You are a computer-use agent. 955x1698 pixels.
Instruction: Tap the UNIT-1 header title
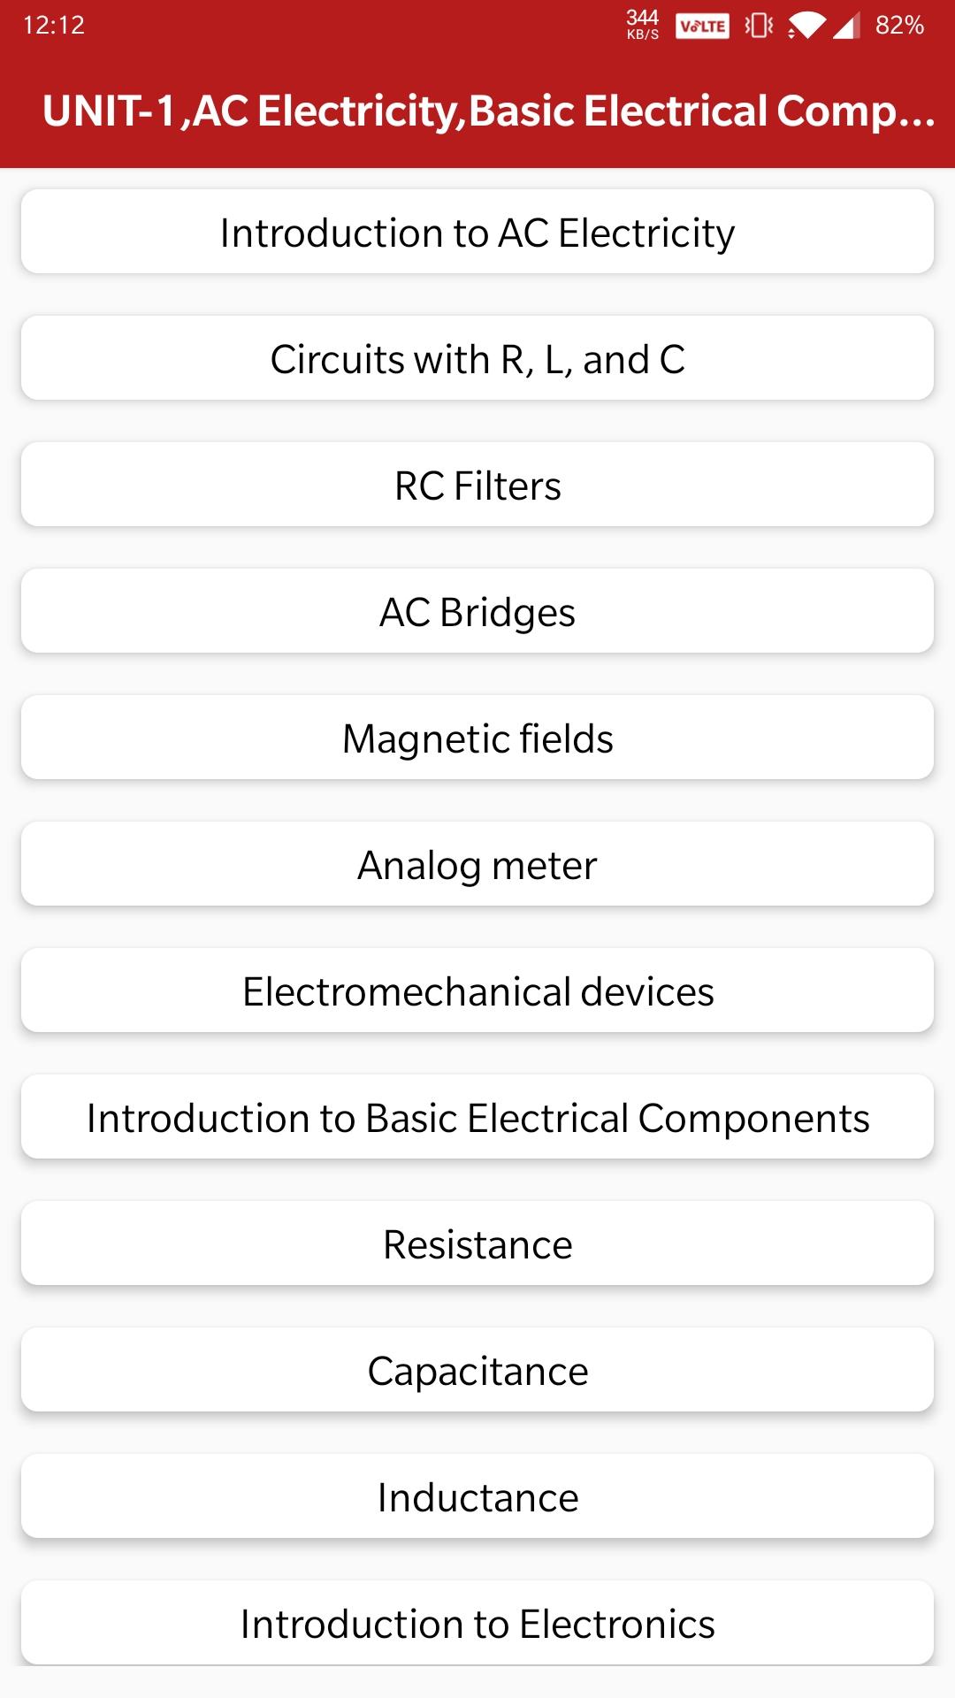(x=488, y=111)
